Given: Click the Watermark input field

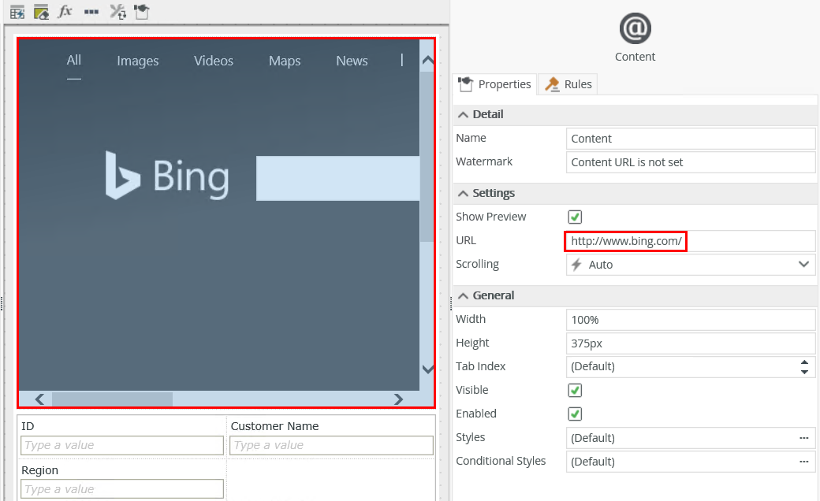Looking at the screenshot, I should point(691,162).
